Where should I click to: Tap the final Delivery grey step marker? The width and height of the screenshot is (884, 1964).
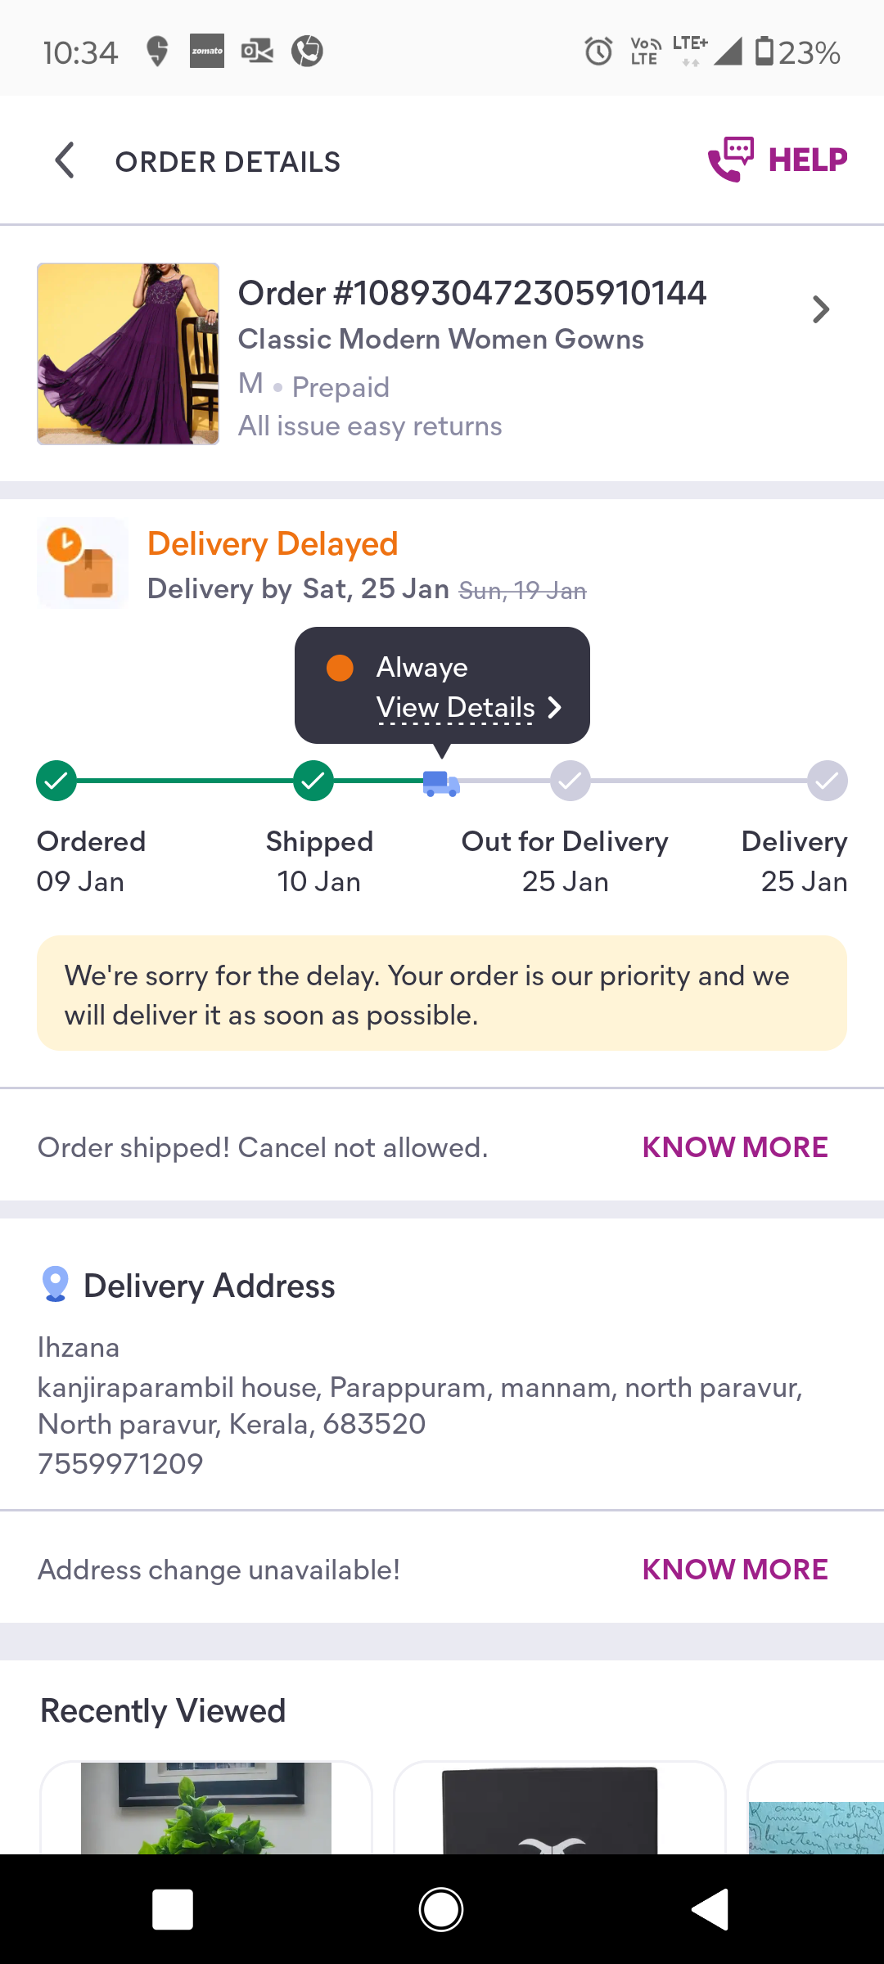(x=827, y=781)
